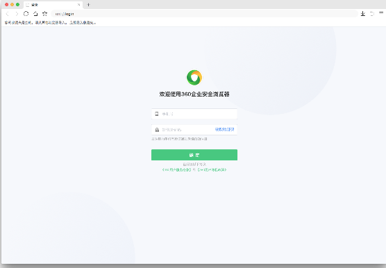The height and width of the screenshot is (268, 386).
Task: Bookmark this page with the star icon
Action: [45, 14]
